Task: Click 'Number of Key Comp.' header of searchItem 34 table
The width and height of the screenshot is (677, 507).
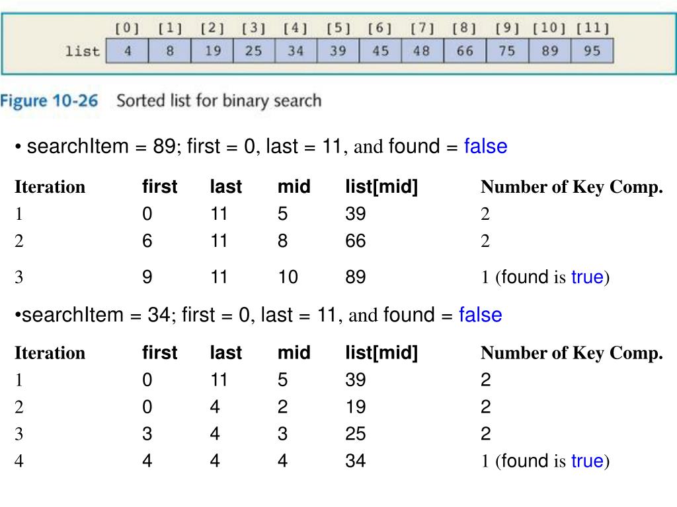Action: click(x=572, y=353)
